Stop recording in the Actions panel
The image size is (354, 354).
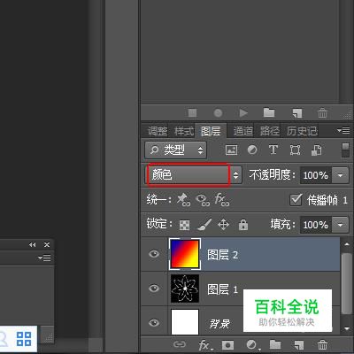click(x=192, y=112)
